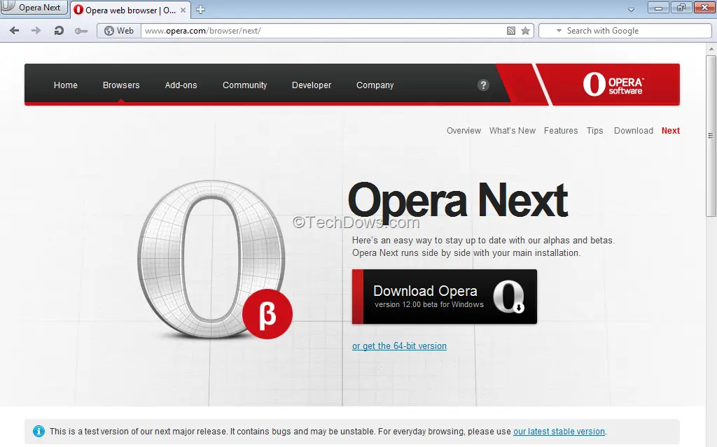
Task: Open the Community navigation item
Action: (244, 85)
